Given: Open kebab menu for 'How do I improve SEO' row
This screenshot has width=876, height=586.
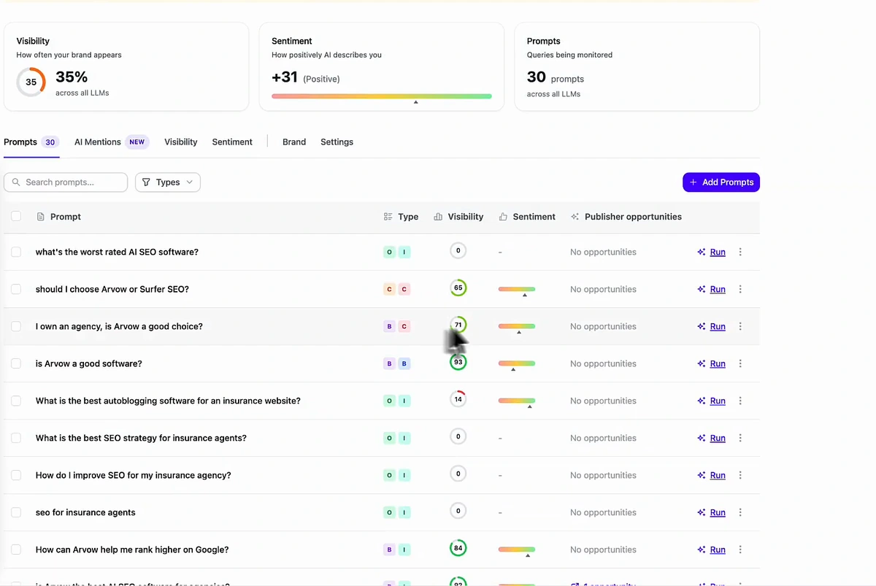Looking at the screenshot, I should (x=740, y=475).
